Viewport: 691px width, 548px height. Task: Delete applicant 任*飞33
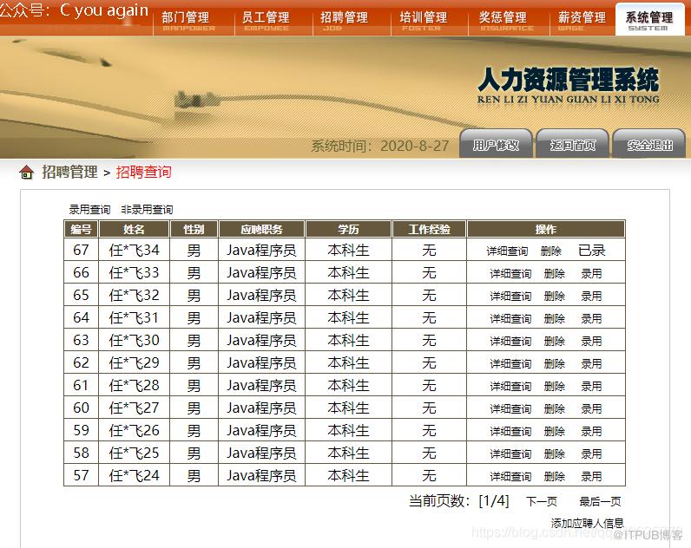(x=555, y=274)
